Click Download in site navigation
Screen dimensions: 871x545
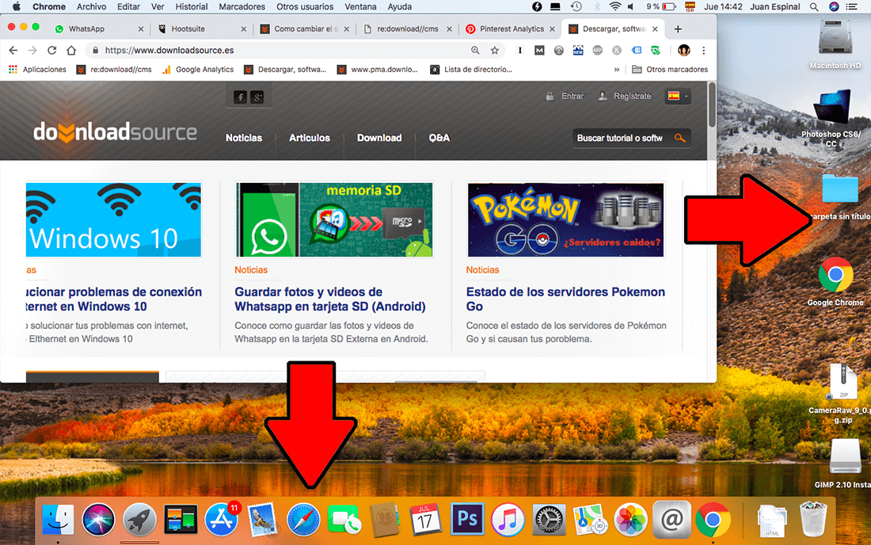[x=379, y=138]
